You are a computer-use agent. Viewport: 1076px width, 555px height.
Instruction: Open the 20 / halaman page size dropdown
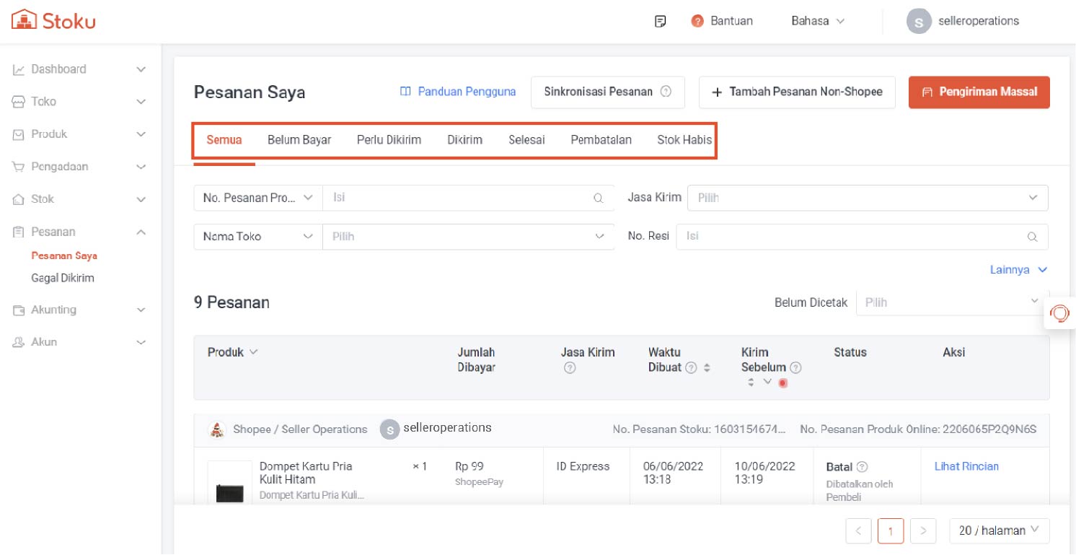999,530
